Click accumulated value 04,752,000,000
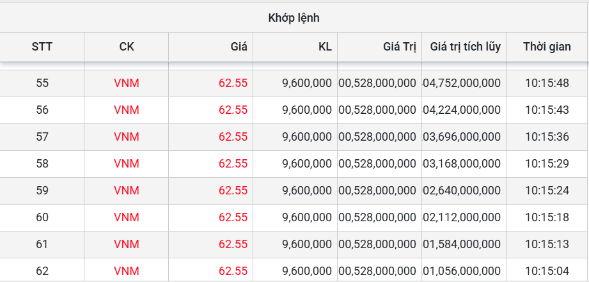 462,83
